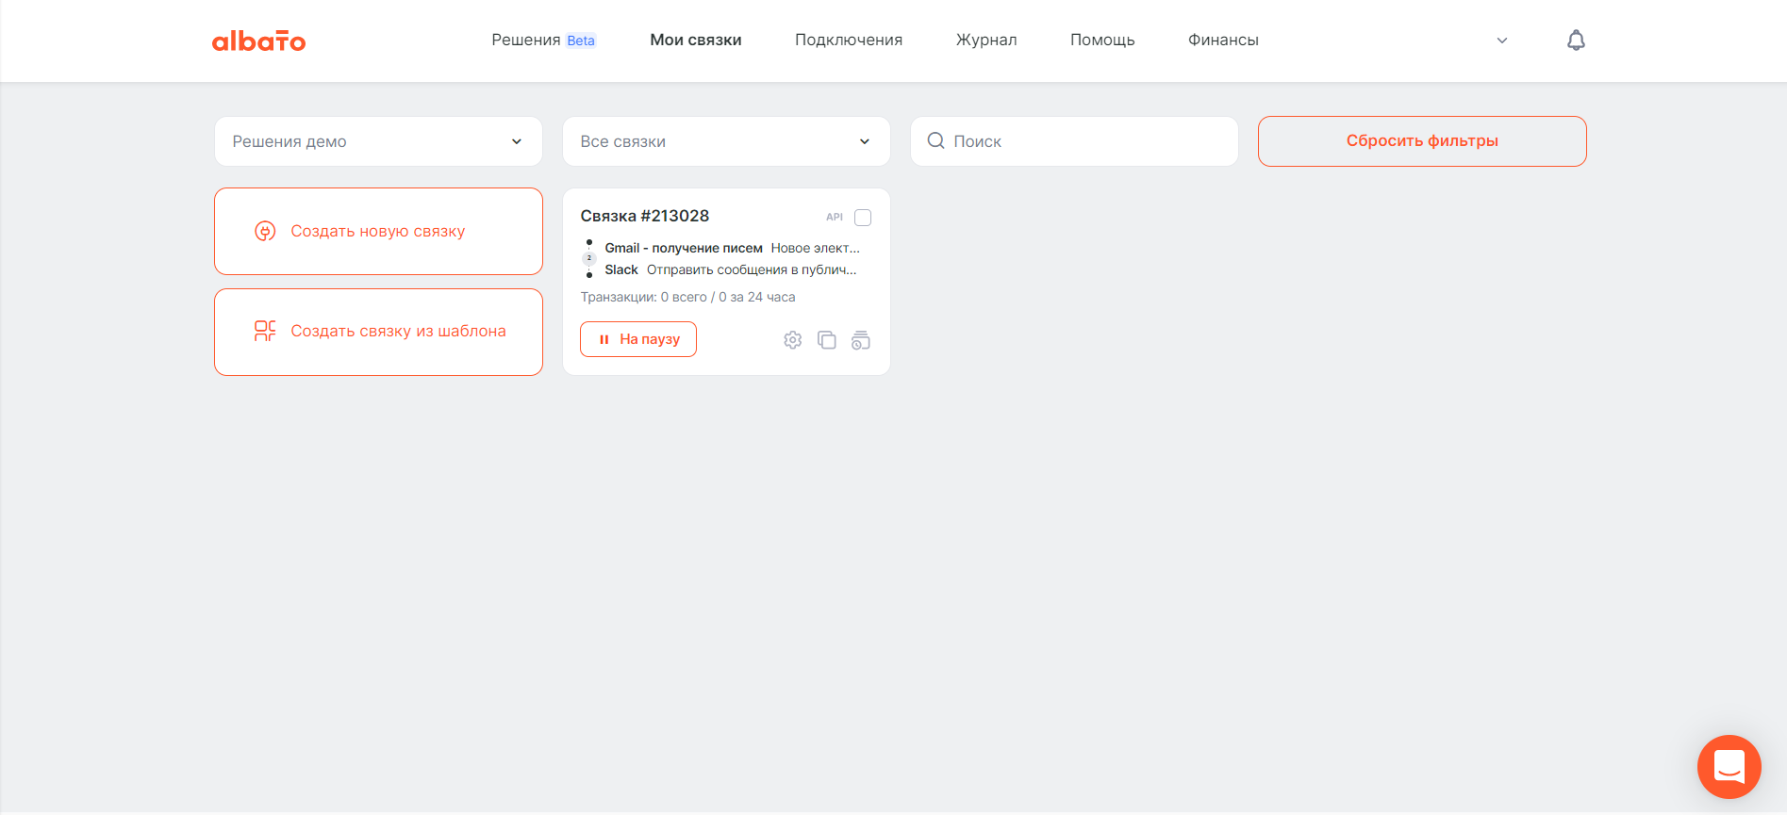Click the step count badge between Gmail and Slack

coord(589,258)
